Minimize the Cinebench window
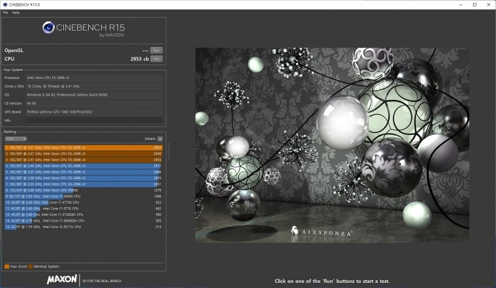This screenshot has height=288, width=496. (461, 5)
